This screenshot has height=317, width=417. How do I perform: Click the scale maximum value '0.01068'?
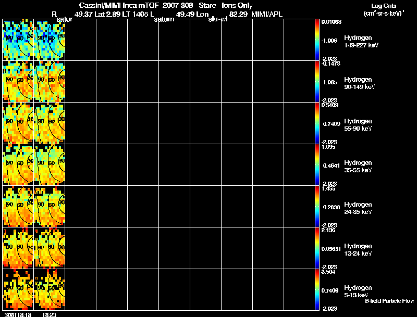tap(332, 22)
